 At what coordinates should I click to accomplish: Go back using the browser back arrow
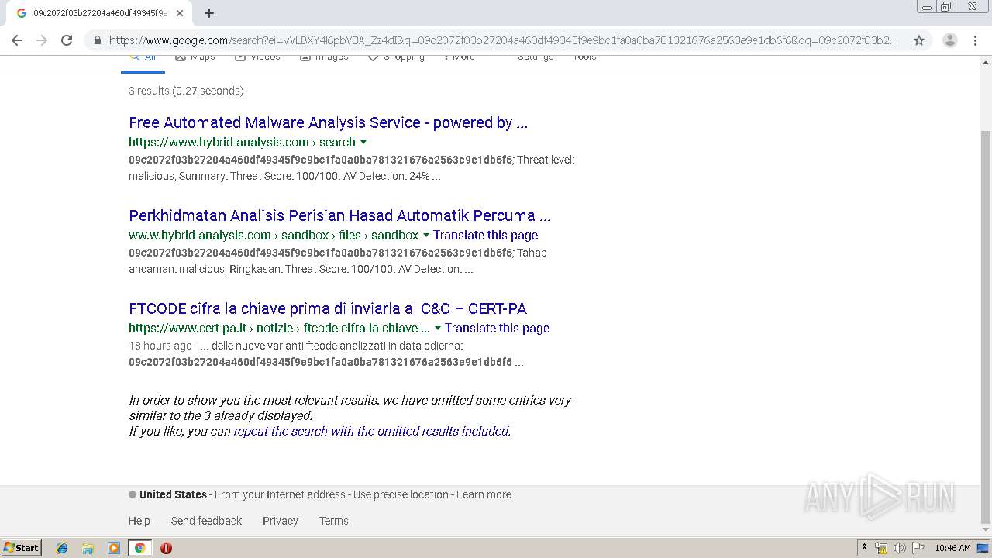click(17, 40)
